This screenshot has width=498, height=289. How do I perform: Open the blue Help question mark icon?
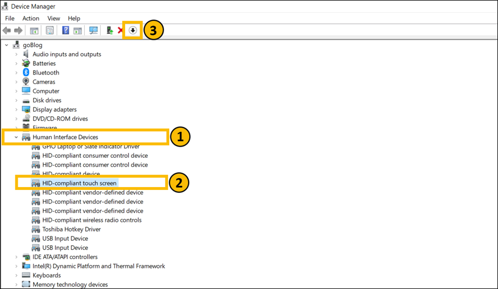[65, 30]
